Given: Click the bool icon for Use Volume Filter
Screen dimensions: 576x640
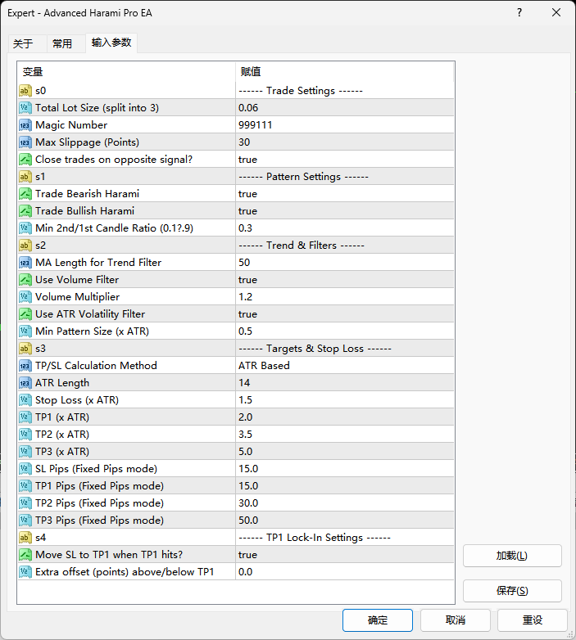Looking at the screenshot, I should 25,280.
